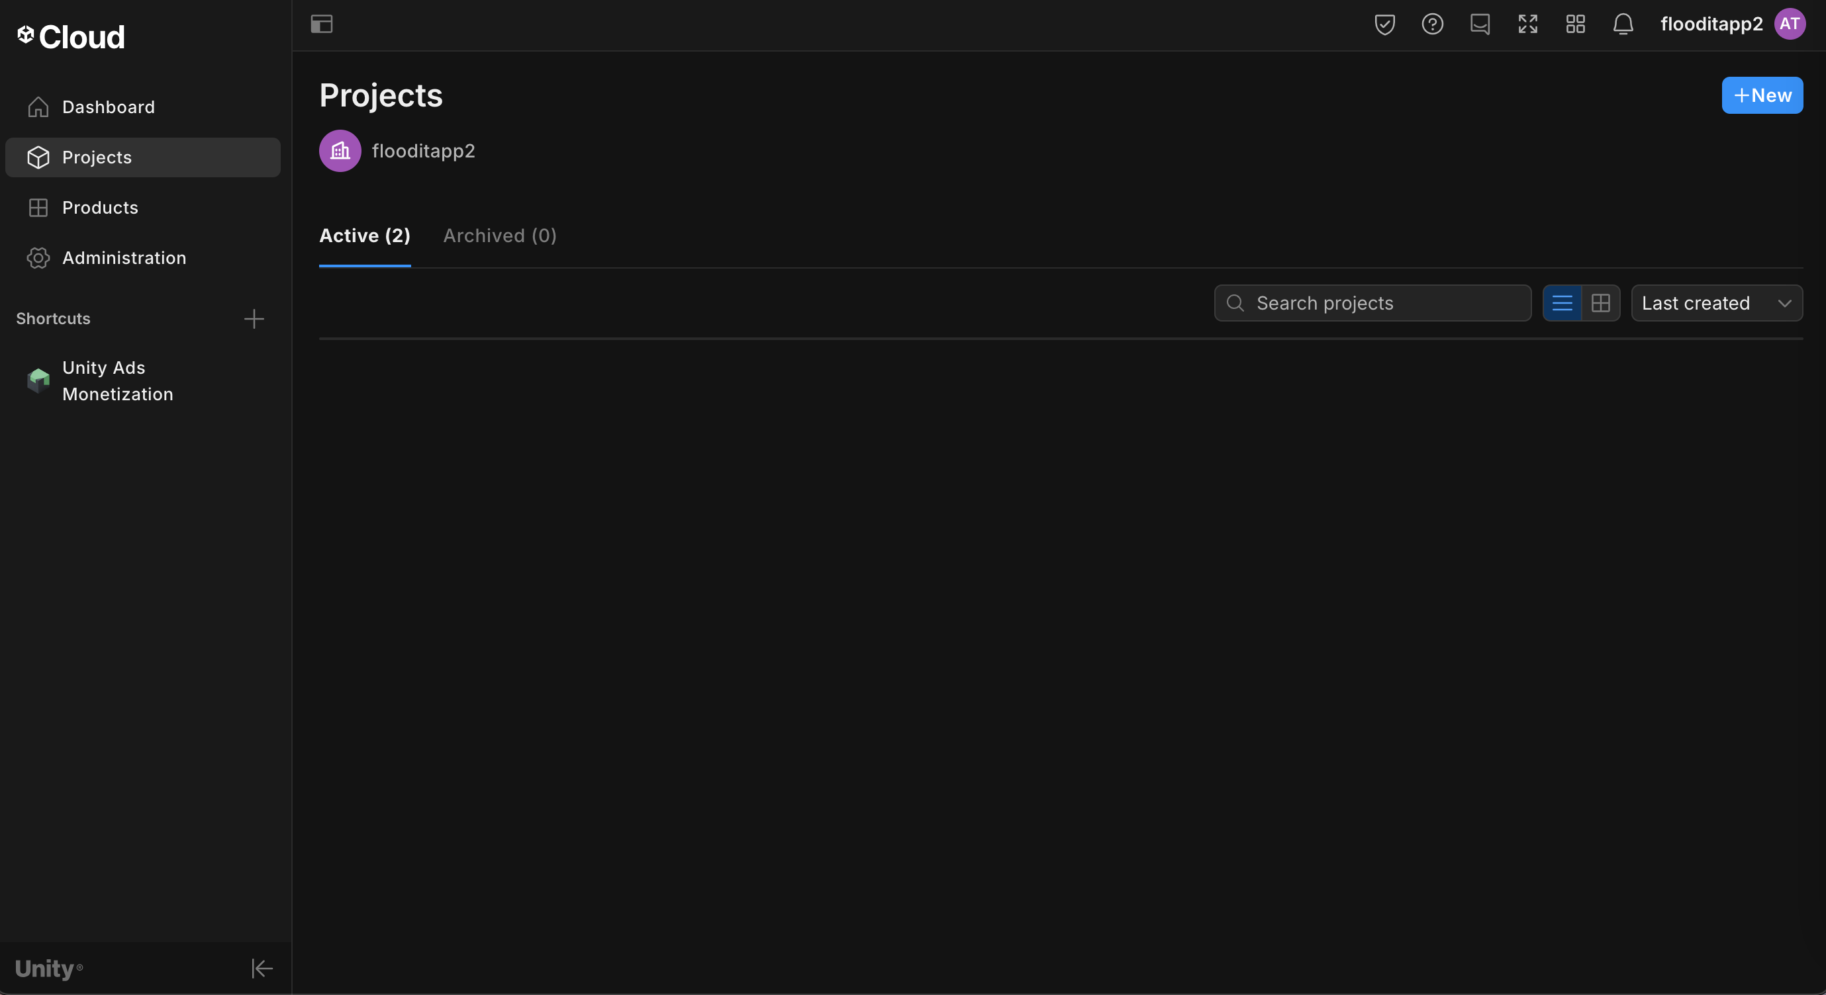Open Unity Ads Monetization shortcut

pyautogui.click(x=118, y=381)
